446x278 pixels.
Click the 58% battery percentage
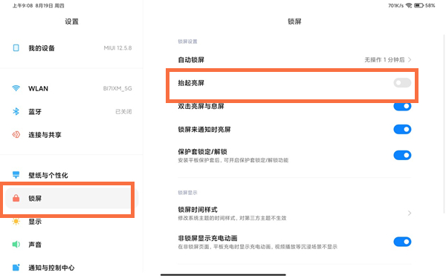[x=430, y=5]
